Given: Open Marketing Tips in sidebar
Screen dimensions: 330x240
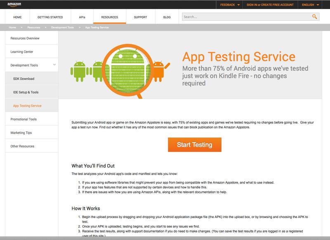Looking at the screenshot, I should 32,133.
